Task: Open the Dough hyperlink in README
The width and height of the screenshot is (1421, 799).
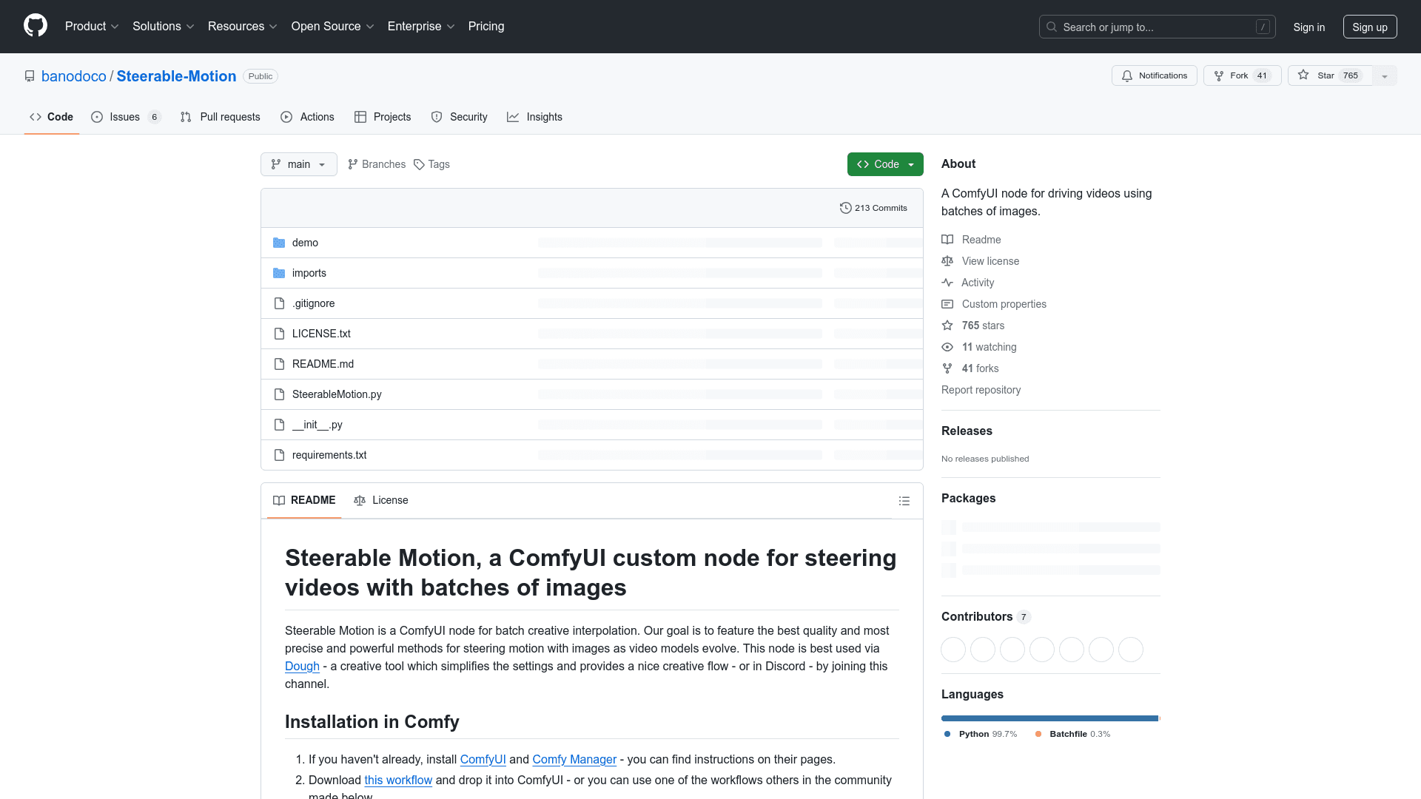Action: pyautogui.click(x=302, y=666)
